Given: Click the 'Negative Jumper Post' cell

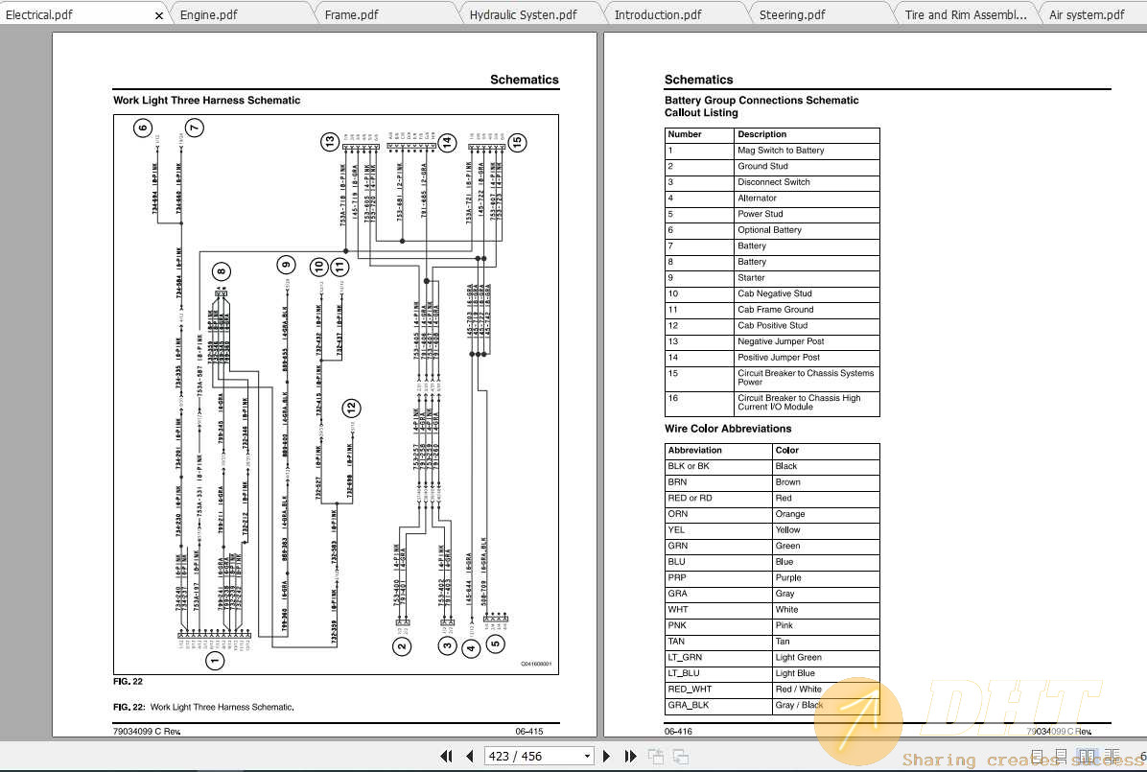Looking at the screenshot, I should [807, 341].
